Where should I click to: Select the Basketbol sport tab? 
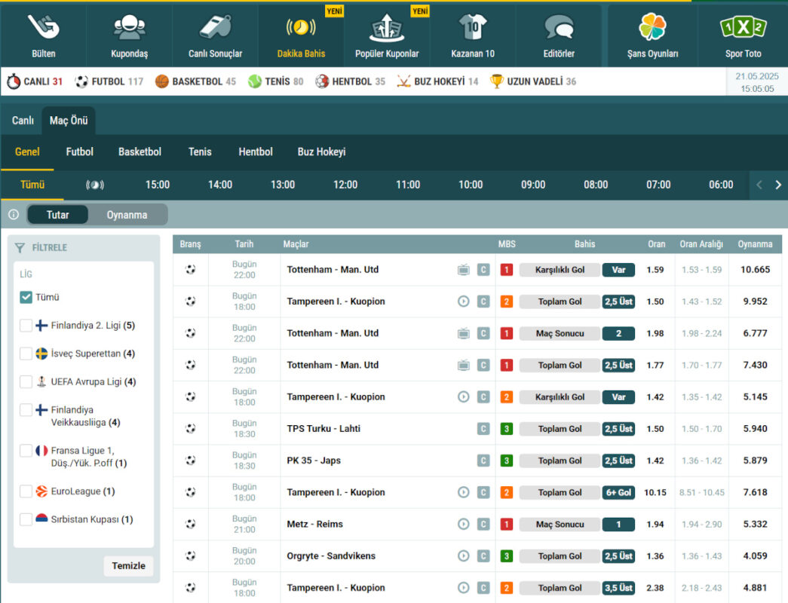(140, 152)
